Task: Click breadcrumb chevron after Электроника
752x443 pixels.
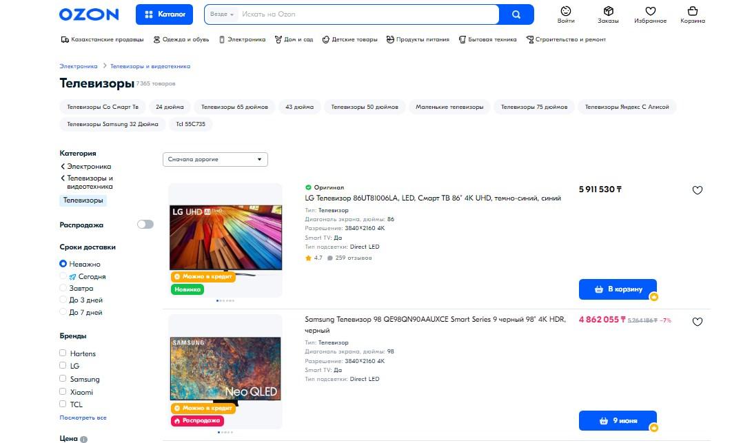Action: coord(105,66)
